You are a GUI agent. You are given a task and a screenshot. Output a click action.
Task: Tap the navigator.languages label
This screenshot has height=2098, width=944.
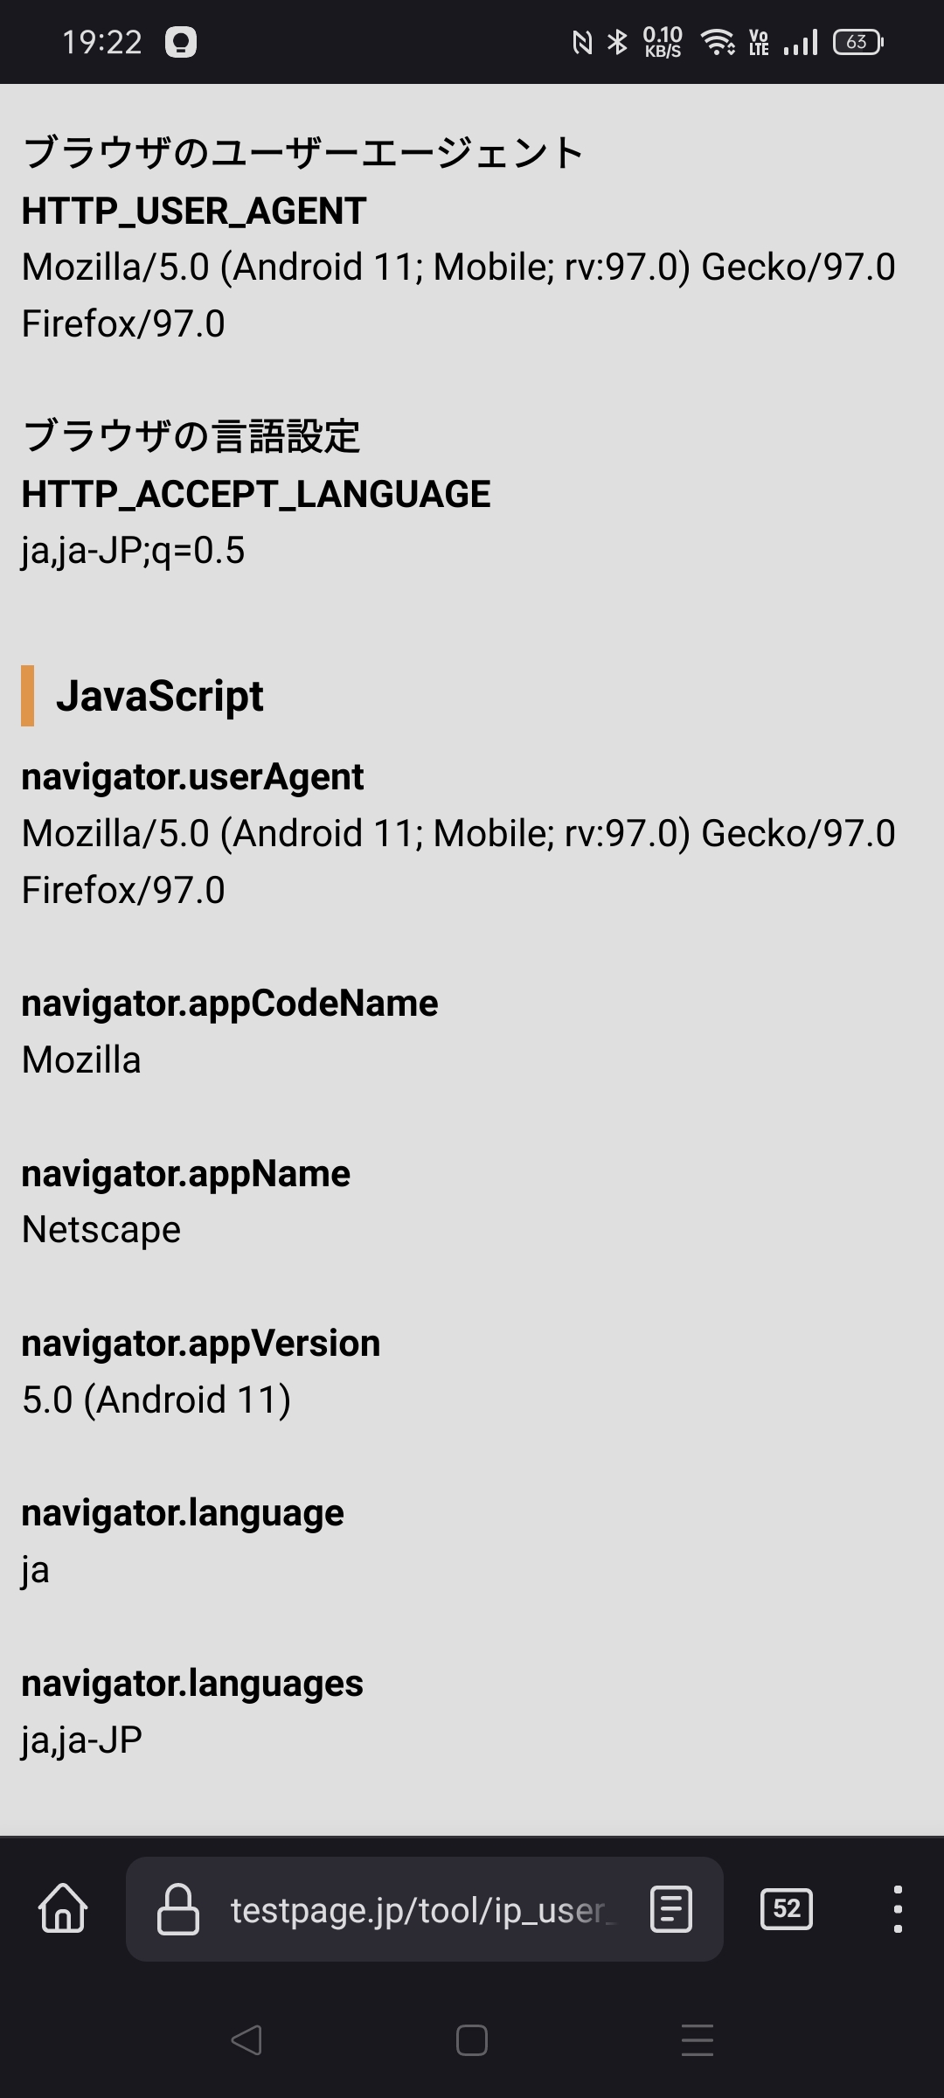click(192, 1684)
